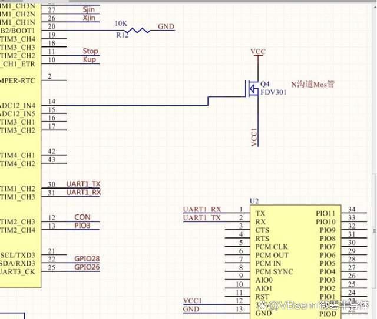Click the vertical scrollbar on the right edge
Screen dimensions: 377x319
click(375, 231)
